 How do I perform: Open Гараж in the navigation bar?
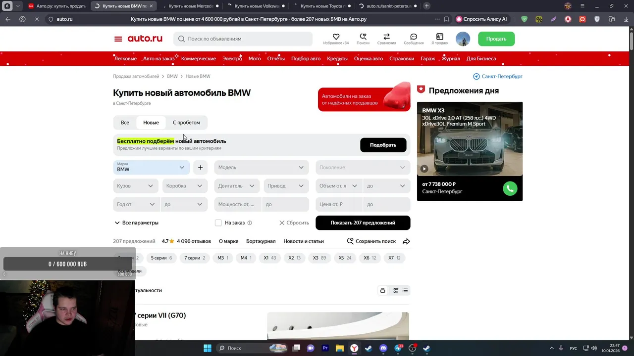click(428, 58)
